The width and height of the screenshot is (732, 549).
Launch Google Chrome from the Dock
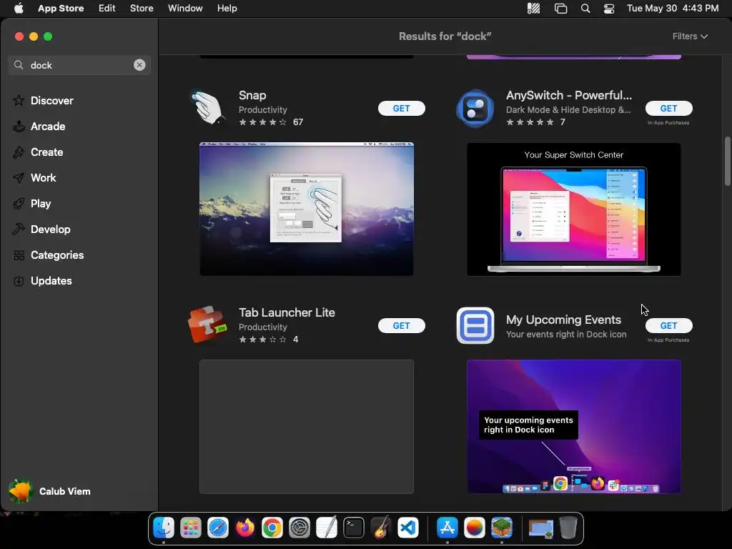click(x=272, y=528)
